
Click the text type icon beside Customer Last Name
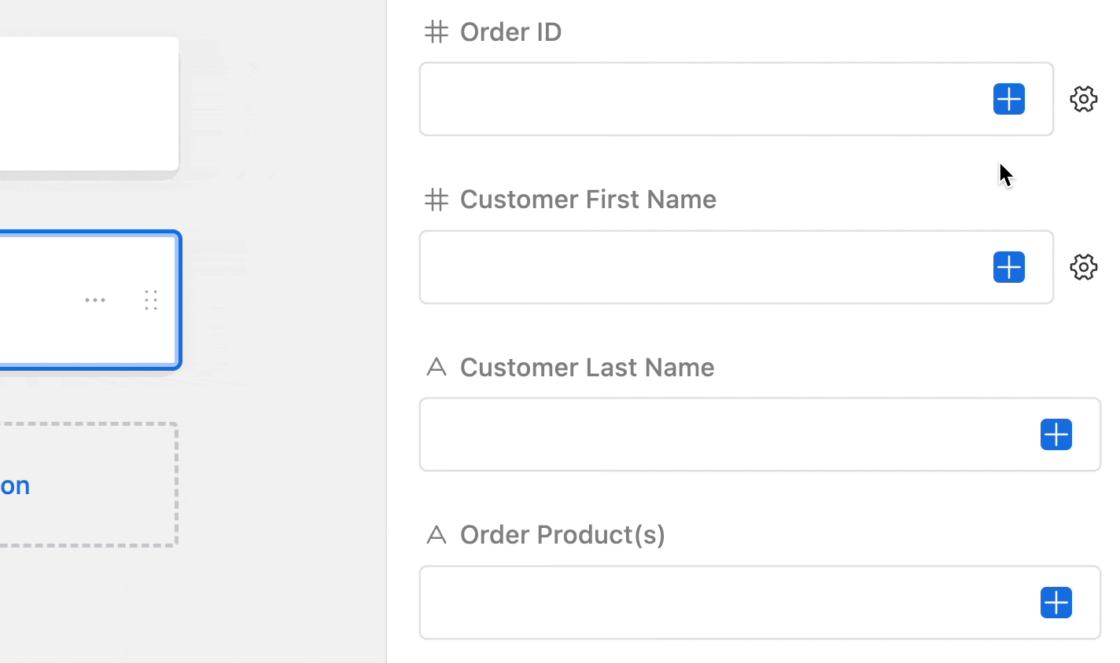[x=437, y=367]
